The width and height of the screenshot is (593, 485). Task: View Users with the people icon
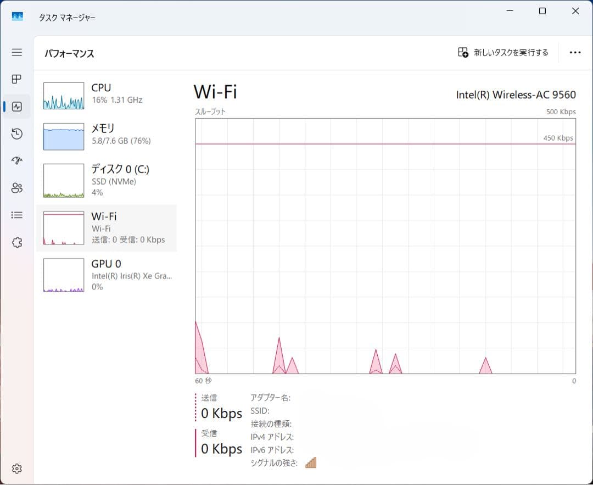point(16,187)
